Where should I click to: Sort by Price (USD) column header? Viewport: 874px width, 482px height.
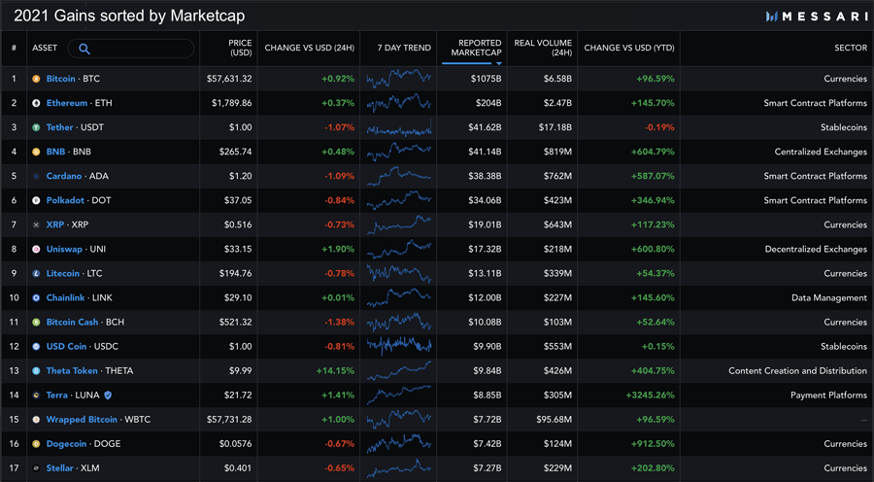239,48
